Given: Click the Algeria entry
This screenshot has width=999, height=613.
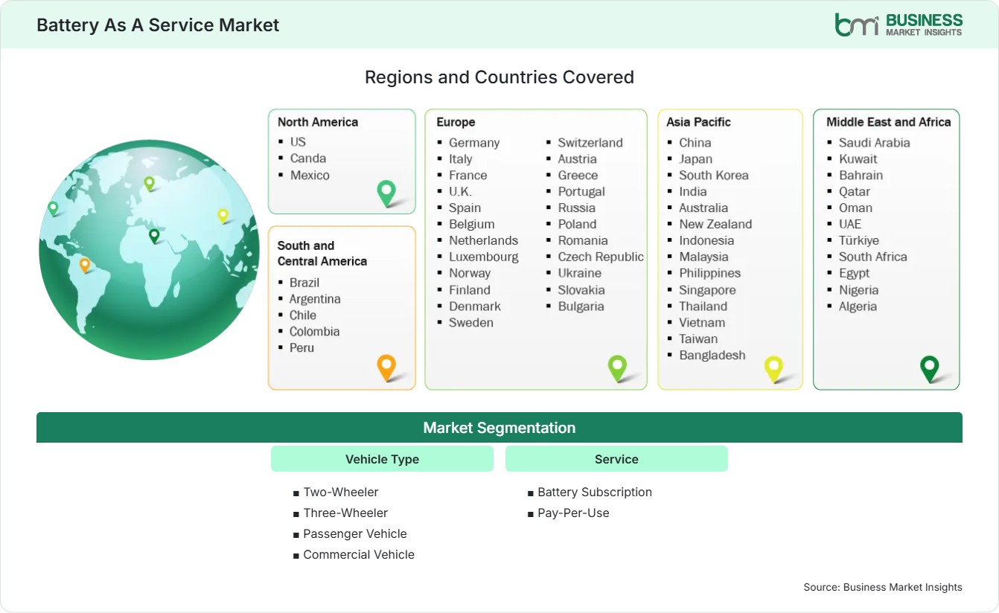Looking at the screenshot, I should (858, 306).
